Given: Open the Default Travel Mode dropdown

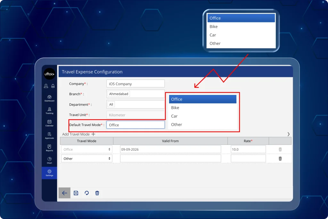Looking at the screenshot, I should click(135, 125).
